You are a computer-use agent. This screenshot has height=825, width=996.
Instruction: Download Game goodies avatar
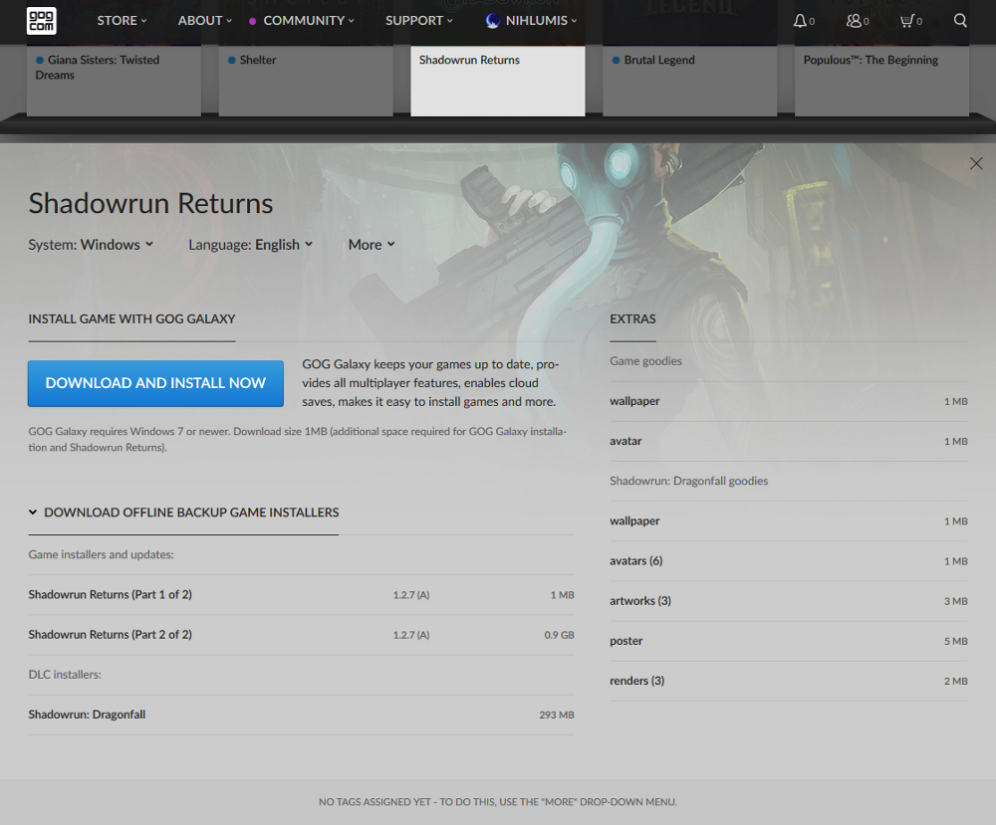(x=788, y=441)
